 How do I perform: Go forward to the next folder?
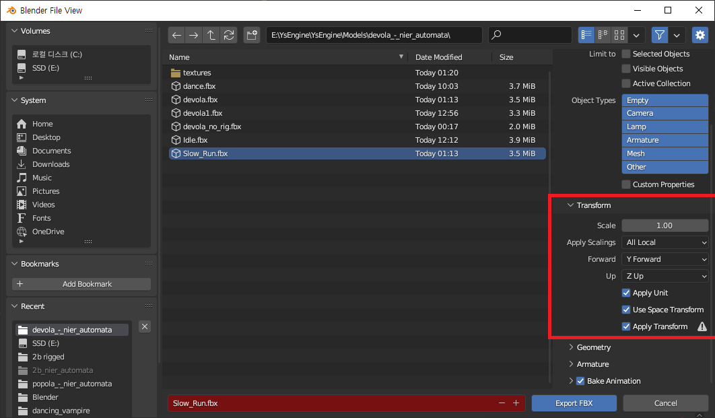pos(194,35)
